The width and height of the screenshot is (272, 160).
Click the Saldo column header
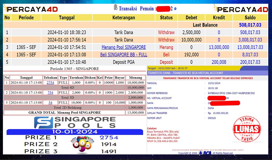point(250,18)
